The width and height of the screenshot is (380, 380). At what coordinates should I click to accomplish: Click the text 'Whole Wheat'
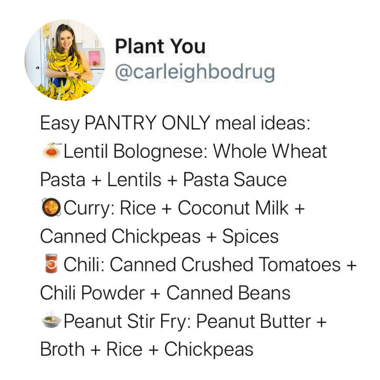click(270, 151)
